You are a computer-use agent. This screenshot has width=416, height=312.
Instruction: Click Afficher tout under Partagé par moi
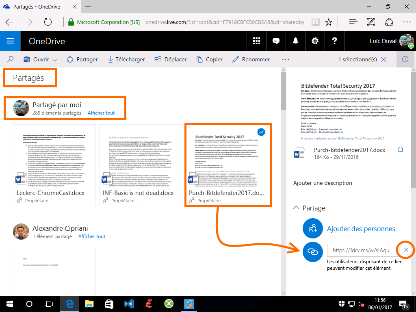pyautogui.click(x=101, y=113)
